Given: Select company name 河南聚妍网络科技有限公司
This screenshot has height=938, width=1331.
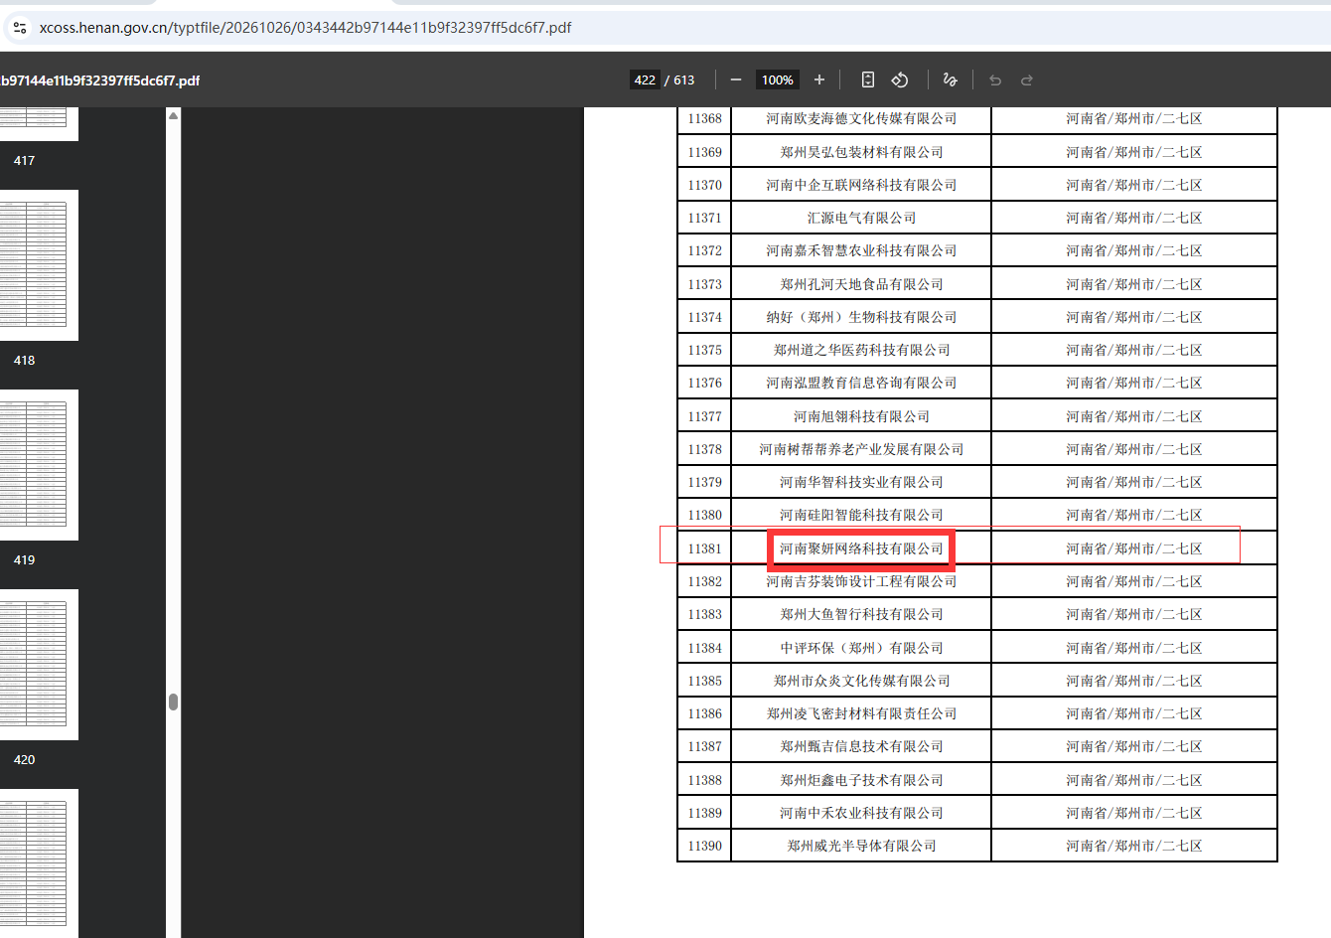Looking at the screenshot, I should [861, 548].
